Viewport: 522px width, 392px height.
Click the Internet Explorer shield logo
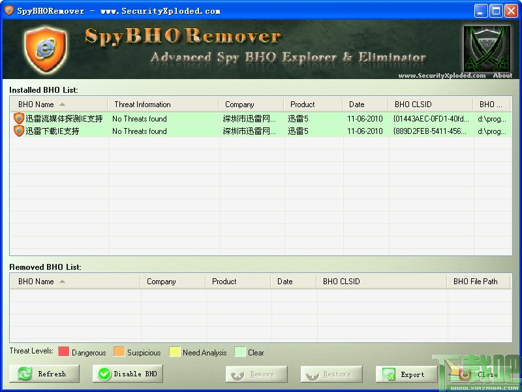[45, 49]
